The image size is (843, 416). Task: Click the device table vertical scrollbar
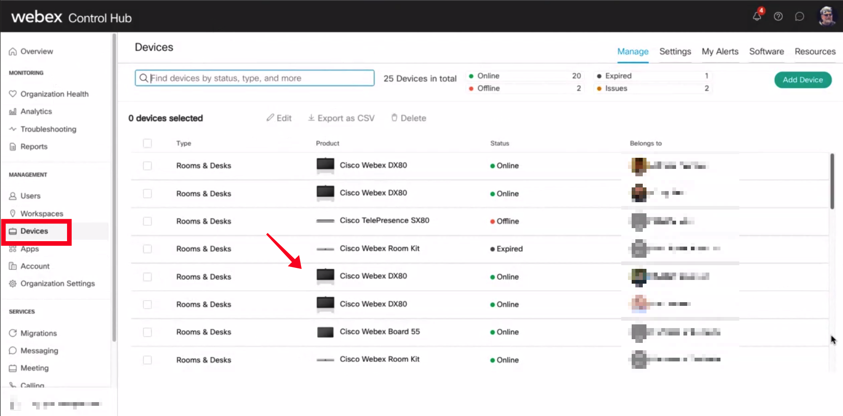pyautogui.click(x=832, y=181)
